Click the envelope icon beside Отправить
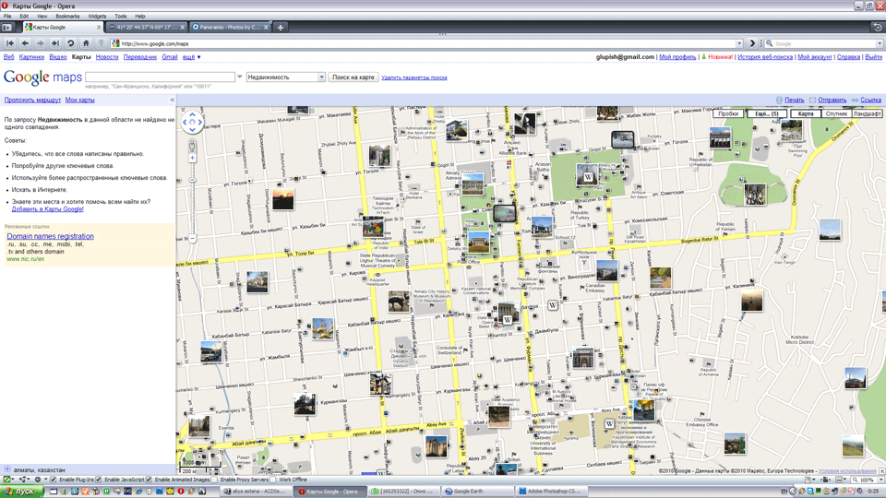This screenshot has width=886, height=498. (x=812, y=100)
